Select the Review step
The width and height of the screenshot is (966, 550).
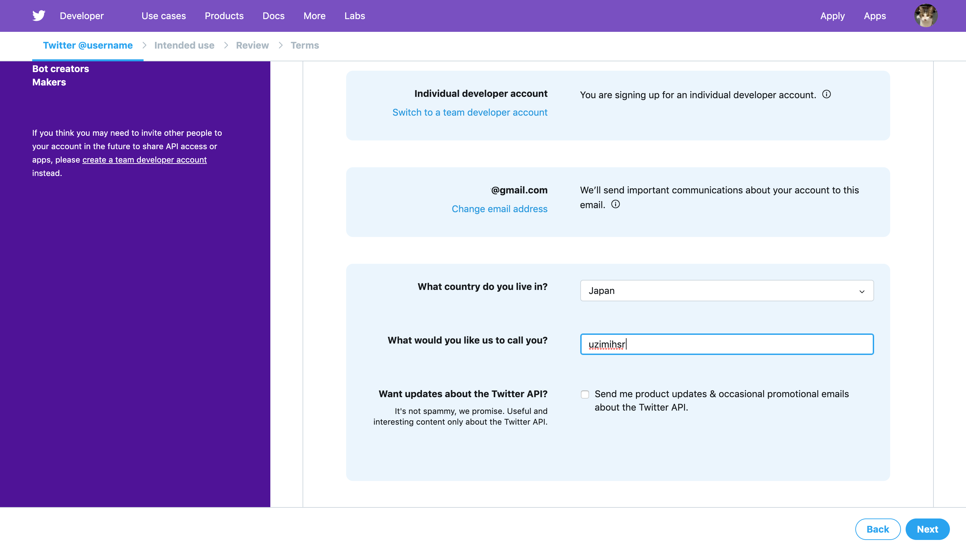click(x=252, y=45)
